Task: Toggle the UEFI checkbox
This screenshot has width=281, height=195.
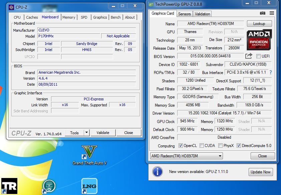Action: pyautogui.click(x=258, y=56)
